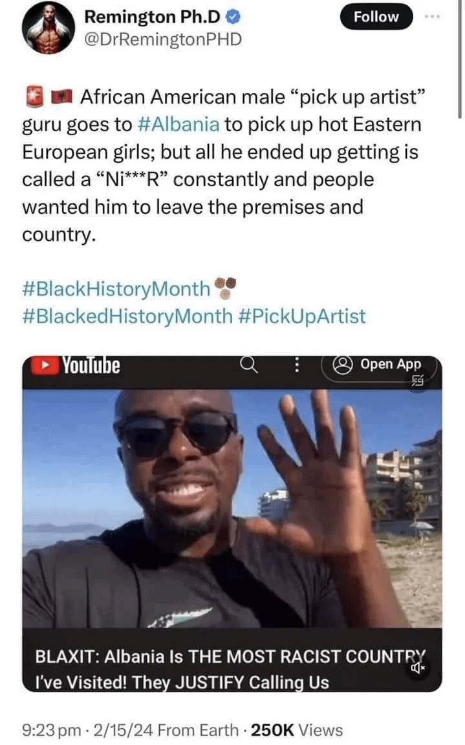The image size is (465, 745).
Task: Follow the Remington Ph.D account
Action: (376, 17)
